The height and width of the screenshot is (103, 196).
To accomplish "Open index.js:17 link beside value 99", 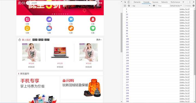I will (x=185, y=36).
